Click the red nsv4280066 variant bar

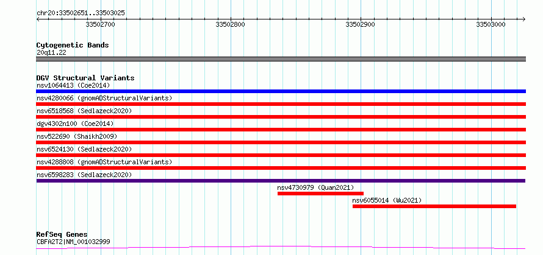[281, 104]
